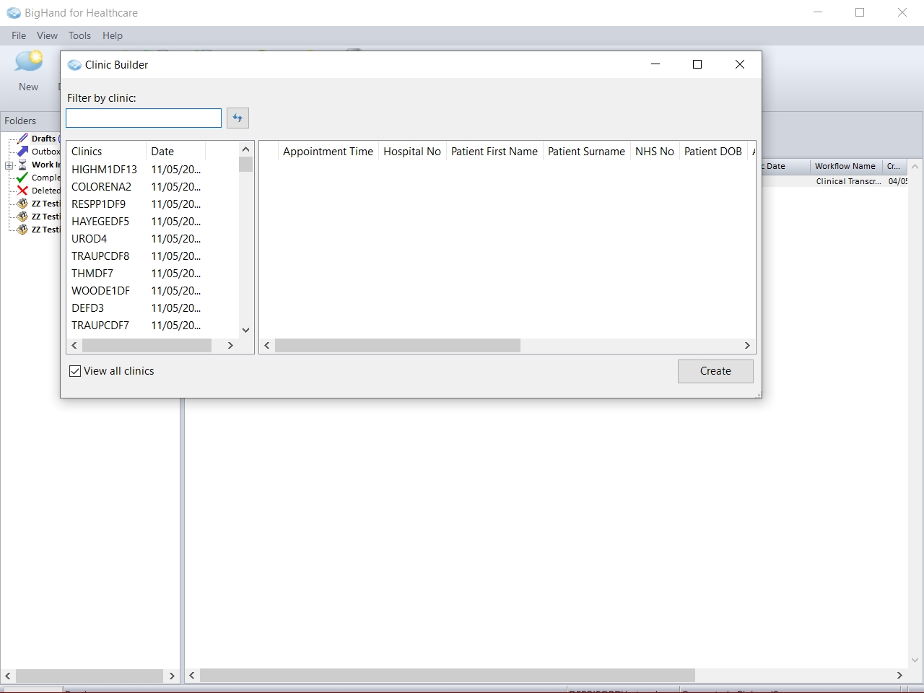924x693 pixels.
Task: Click the Filter by clinic text field
Action: [144, 118]
